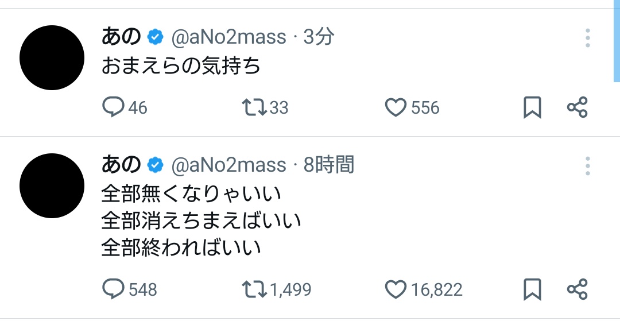This screenshot has width=620, height=321.
Task: Share the 全部無くなりゃいい tweet
Action: [577, 289]
